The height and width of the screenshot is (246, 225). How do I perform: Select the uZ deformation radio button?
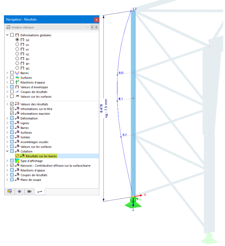click(17, 54)
